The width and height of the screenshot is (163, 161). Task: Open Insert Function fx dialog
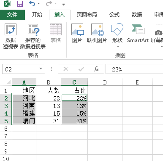click(96, 69)
